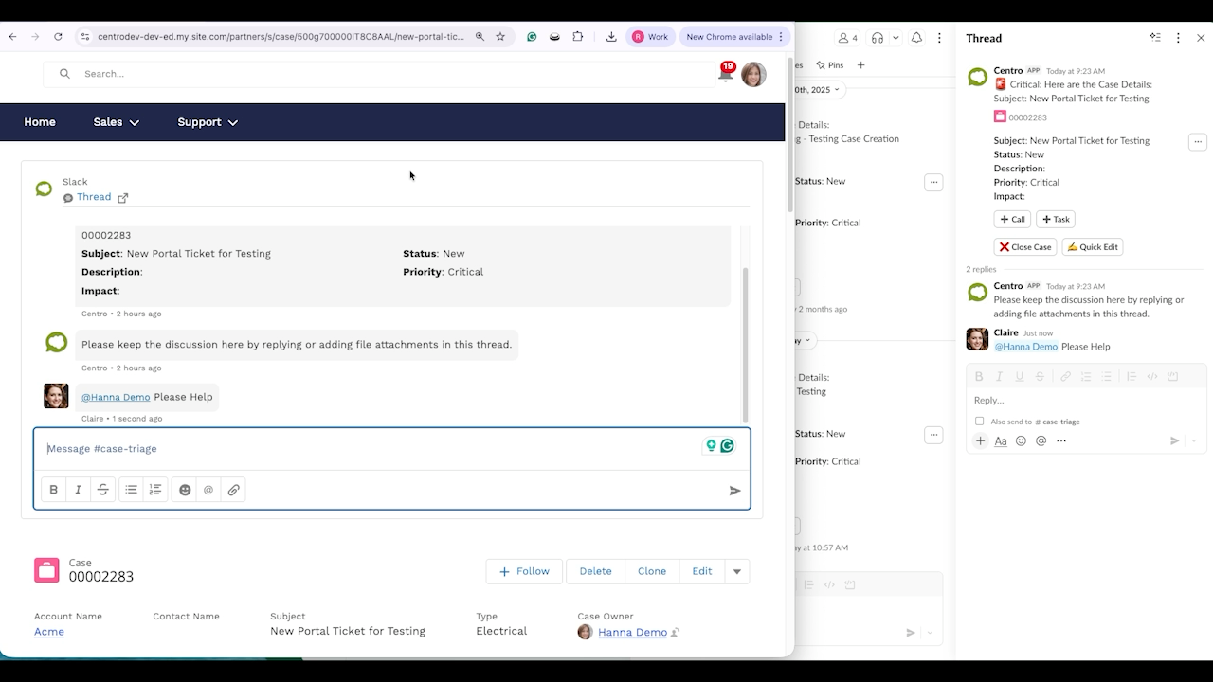Click the zoom magnifier in address bar

point(480,37)
